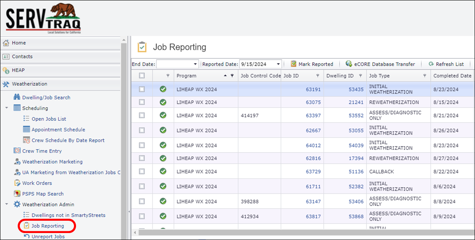Image resolution: width=475 pixels, height=240 pixels.
Task: Open the Contacts menu section
Action: [60, 57]
